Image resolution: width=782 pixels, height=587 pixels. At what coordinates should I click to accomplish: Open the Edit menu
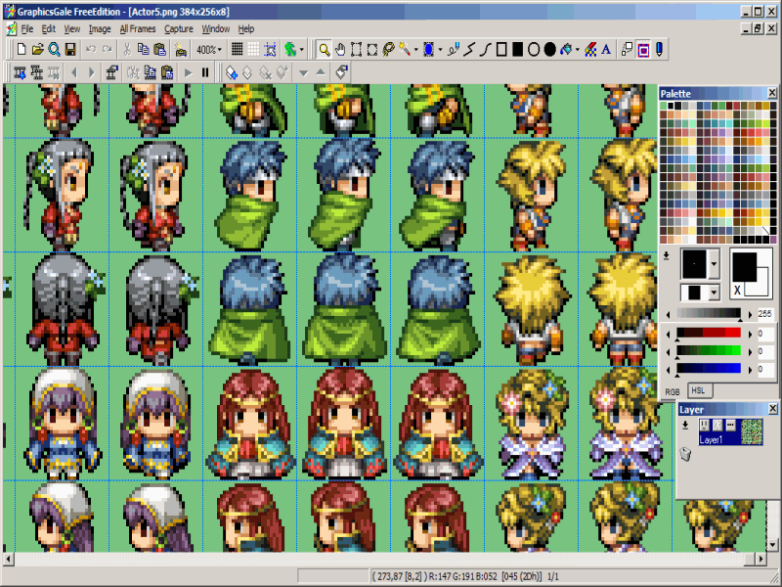tap(48, 29)
